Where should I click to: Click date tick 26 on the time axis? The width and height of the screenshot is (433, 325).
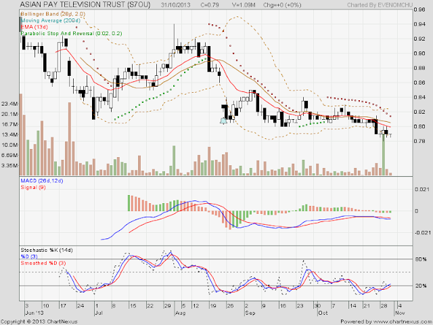230,306
